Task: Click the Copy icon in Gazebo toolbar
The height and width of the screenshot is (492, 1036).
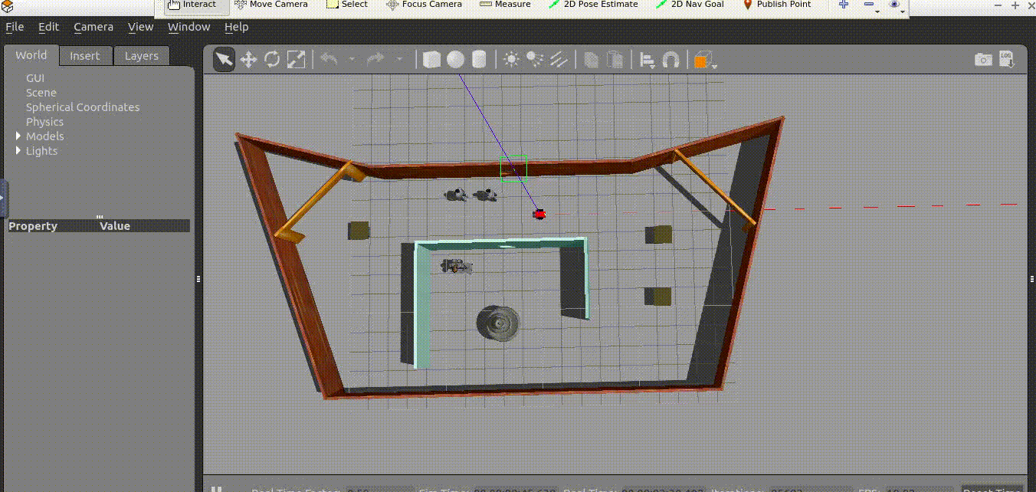Action: pyautogui.click(x=592, y=60)
